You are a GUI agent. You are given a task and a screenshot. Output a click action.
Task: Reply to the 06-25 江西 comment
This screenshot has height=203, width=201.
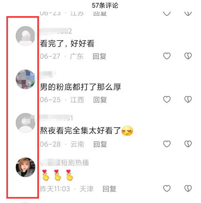coord(100,100)
